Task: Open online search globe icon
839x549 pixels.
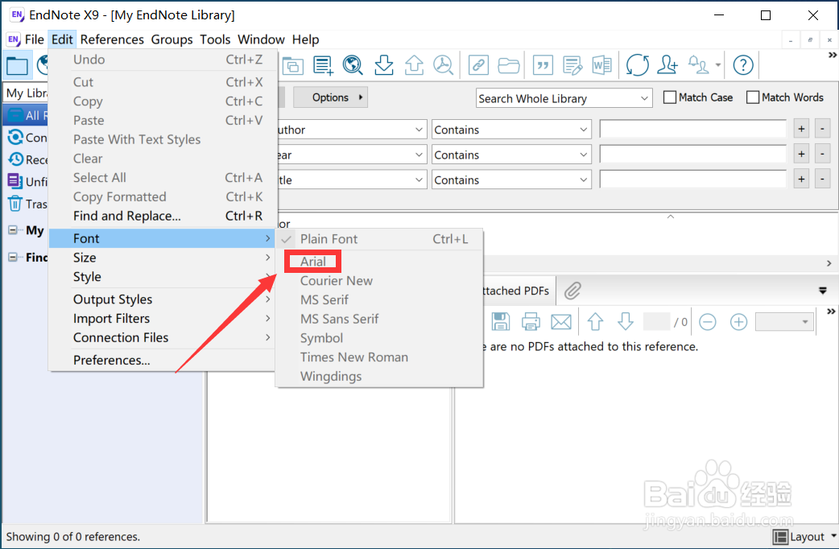Action: (353, 65)
